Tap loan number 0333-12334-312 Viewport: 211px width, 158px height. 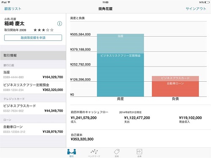point(14,132)
